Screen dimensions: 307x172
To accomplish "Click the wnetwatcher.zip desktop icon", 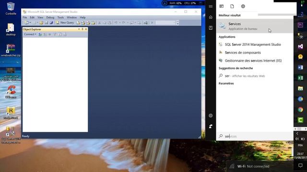I will click(11, 50).
